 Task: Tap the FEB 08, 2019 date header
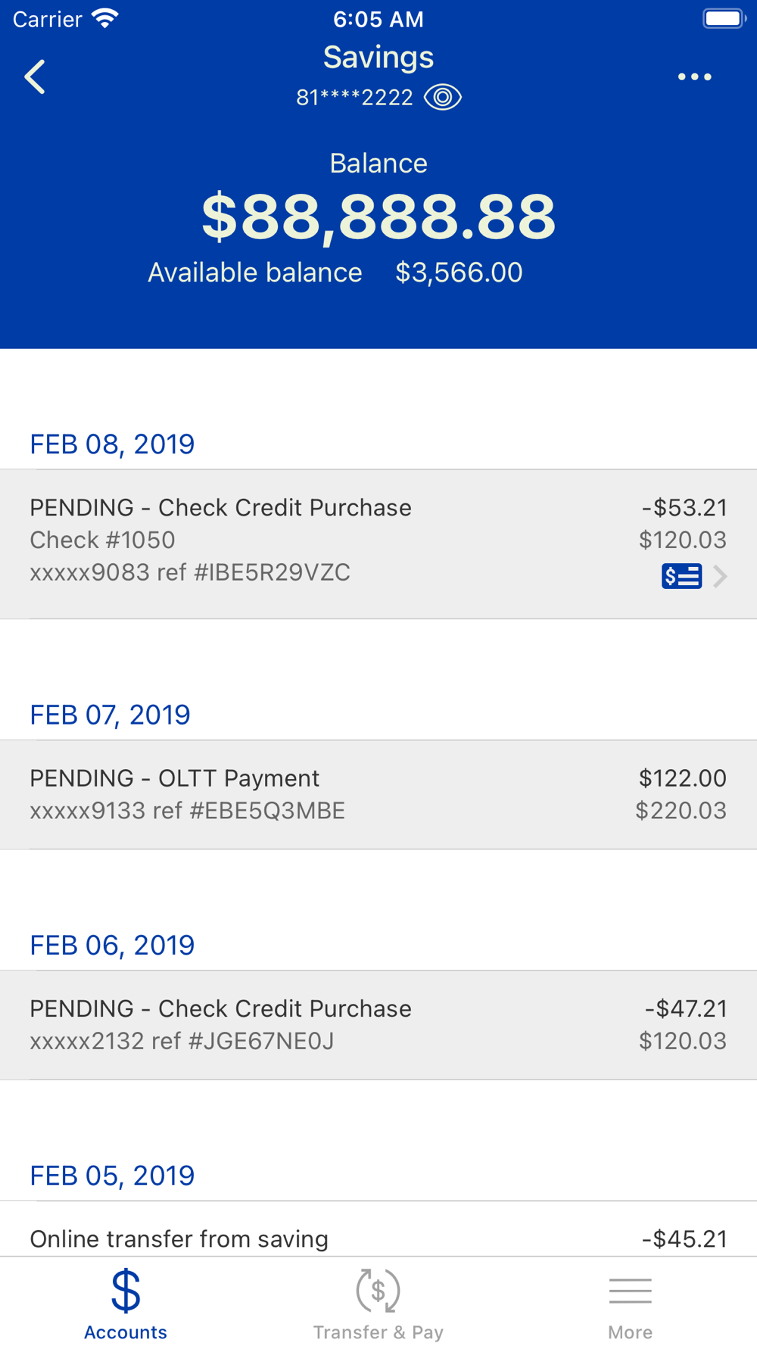coord(112,444)
